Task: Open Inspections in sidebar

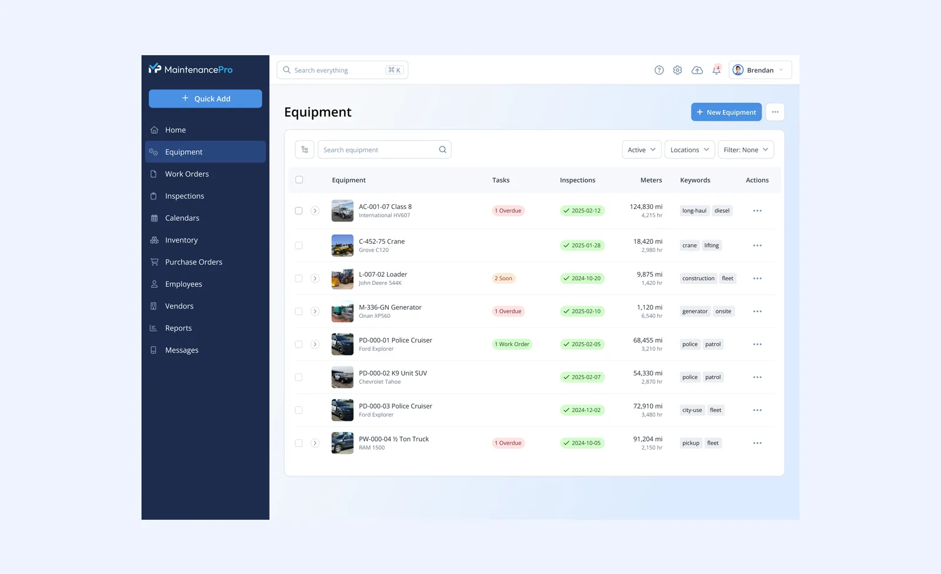Action: tap(205, 196)
